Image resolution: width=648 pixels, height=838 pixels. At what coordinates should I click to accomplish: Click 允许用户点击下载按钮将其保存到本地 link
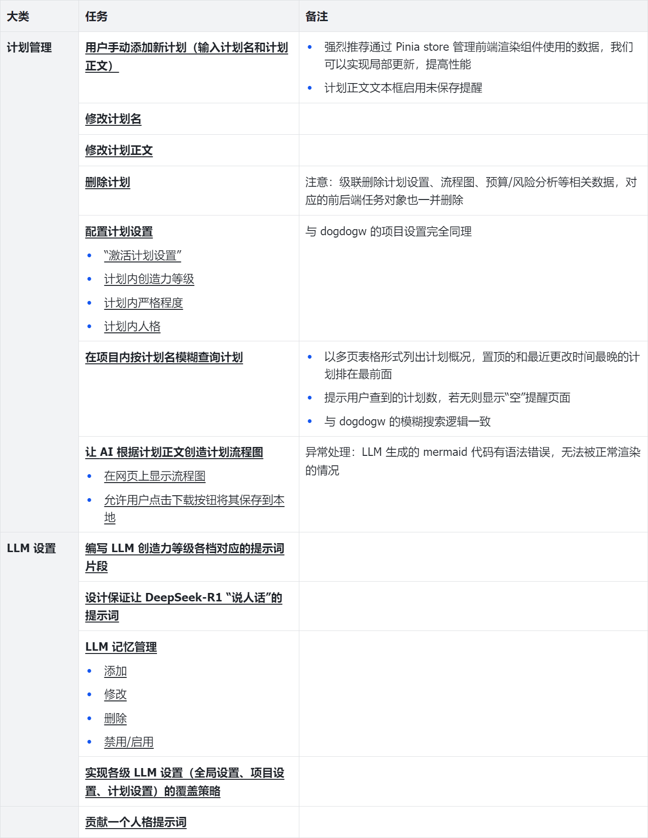point(194,509)
